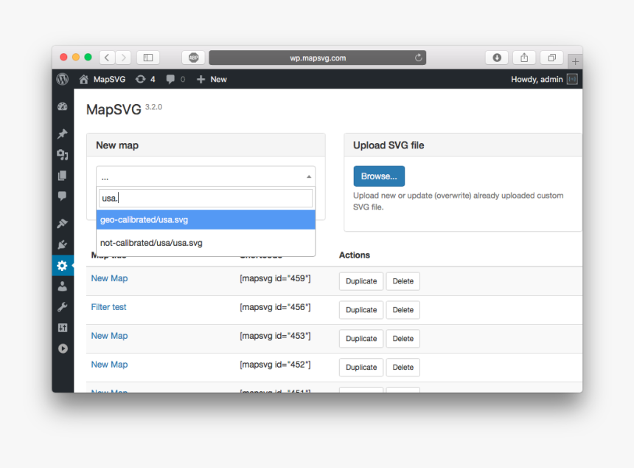Viewport: 634px width, 468px height.
Task: Select shortcode text [mapsvg id="459"]
Action: 275,278
